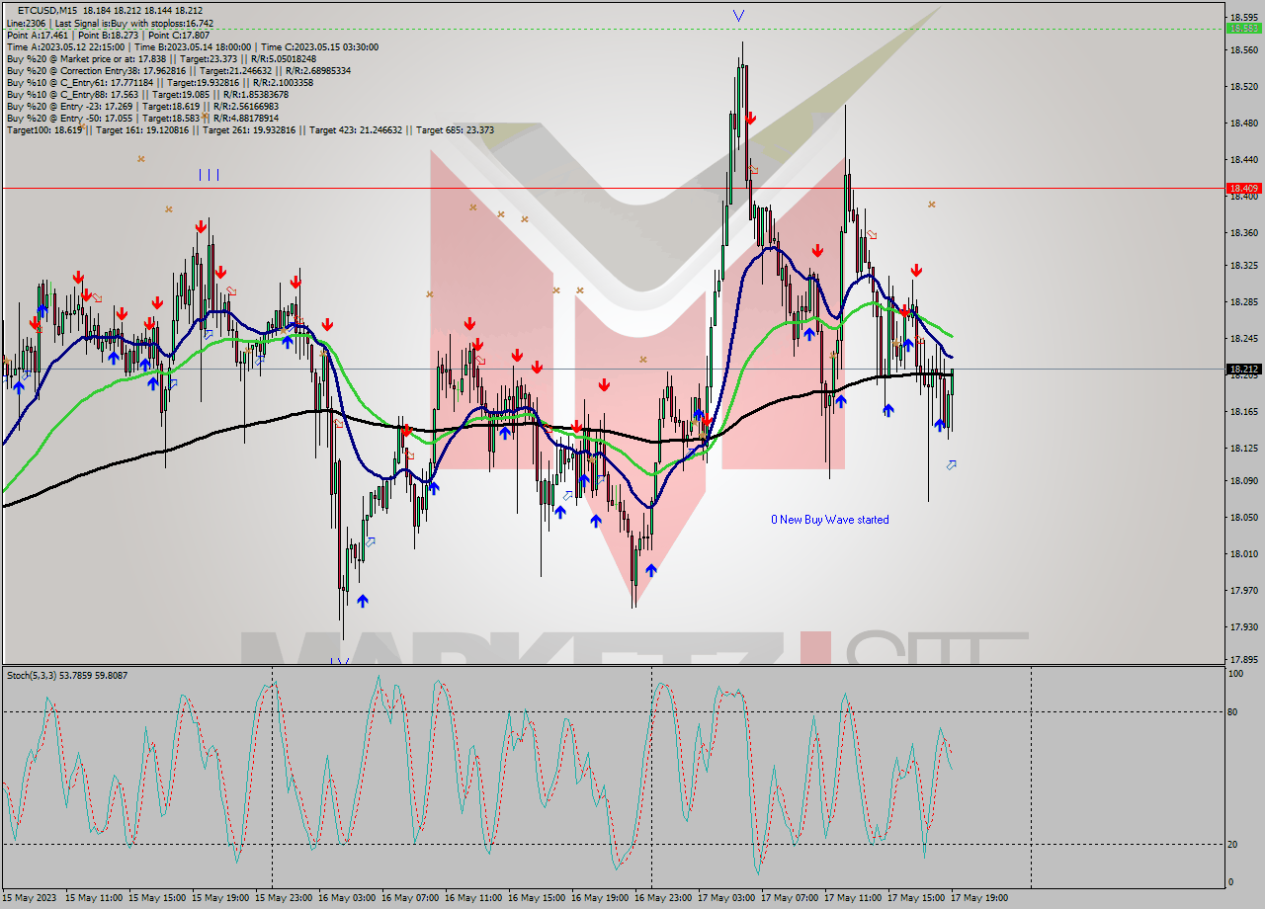
Task: Click the '16 May 23:00' time label
Action: (x=663, y=898)
